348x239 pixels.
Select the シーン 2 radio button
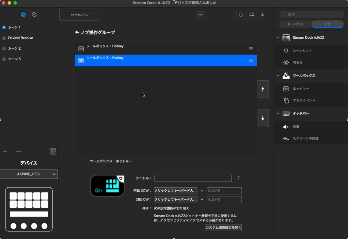(4, 48)
